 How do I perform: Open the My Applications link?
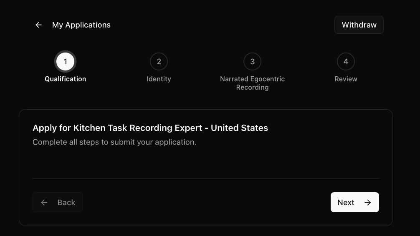click(x=81, y=25)
